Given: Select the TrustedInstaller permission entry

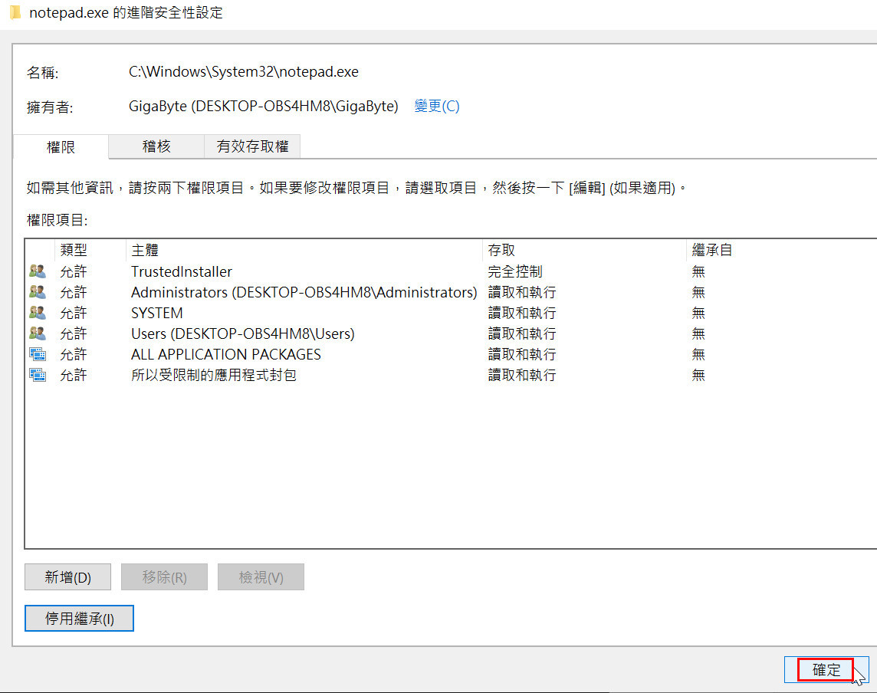Looking at the screenshot, I should click(182, 271).
